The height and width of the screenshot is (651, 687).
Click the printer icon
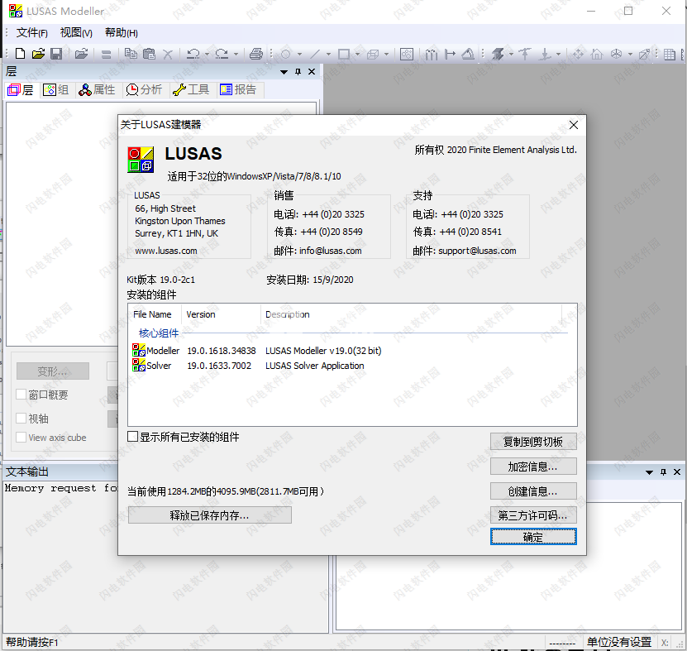pyautogui.click(x=256, y=54)
